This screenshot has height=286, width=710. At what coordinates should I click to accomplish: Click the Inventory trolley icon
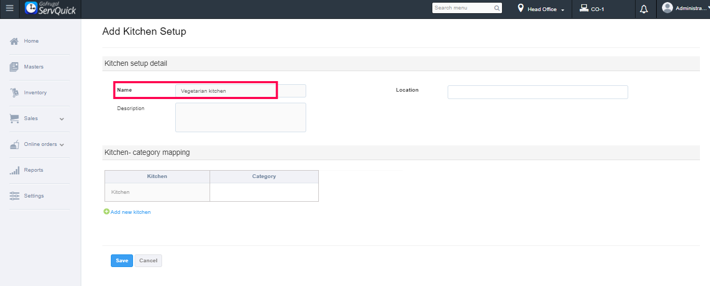[x=14, y=93]
